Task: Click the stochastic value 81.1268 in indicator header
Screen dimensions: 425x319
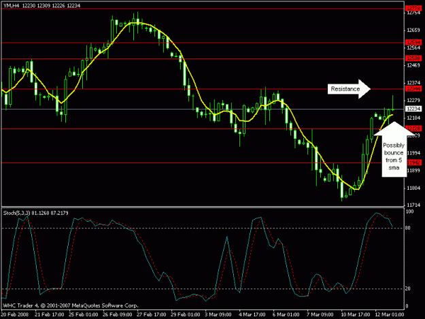Action: point(40,214)
